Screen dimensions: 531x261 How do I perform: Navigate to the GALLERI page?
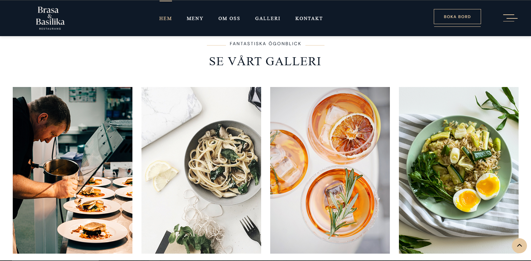(268, 18)
